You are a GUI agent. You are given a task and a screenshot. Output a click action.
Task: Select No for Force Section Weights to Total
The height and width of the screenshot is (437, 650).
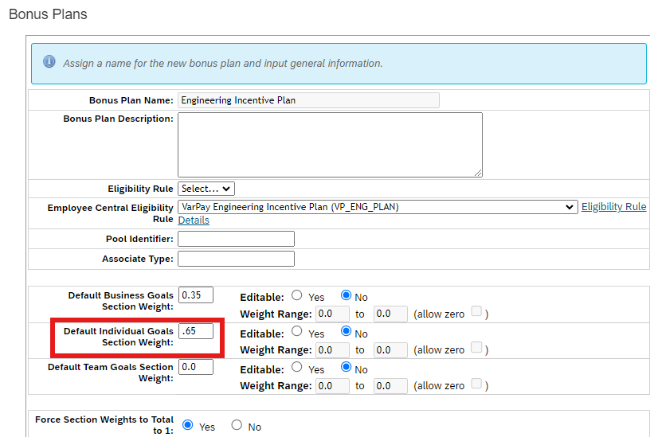[237, 425]
